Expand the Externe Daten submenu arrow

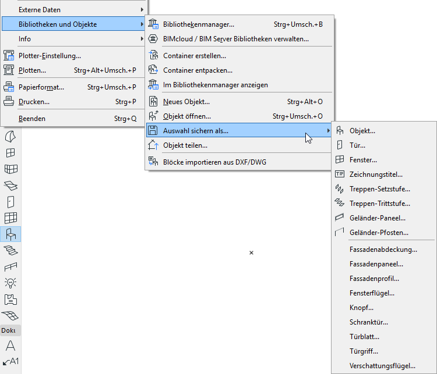click(142, 9)
